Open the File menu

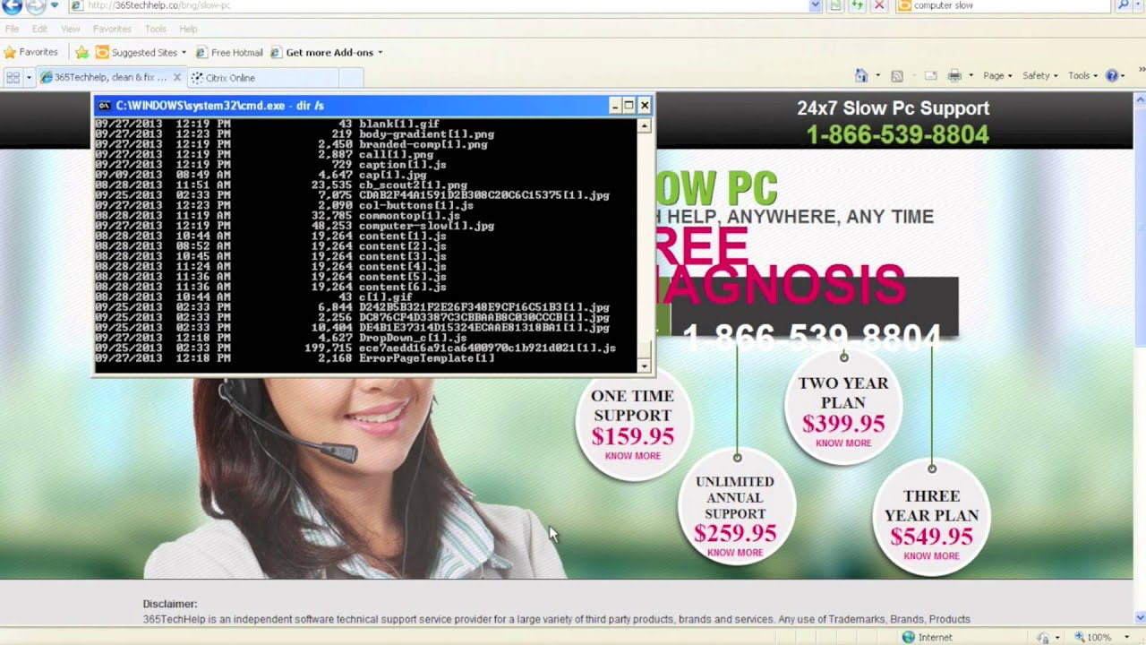(x=12, y=29)
